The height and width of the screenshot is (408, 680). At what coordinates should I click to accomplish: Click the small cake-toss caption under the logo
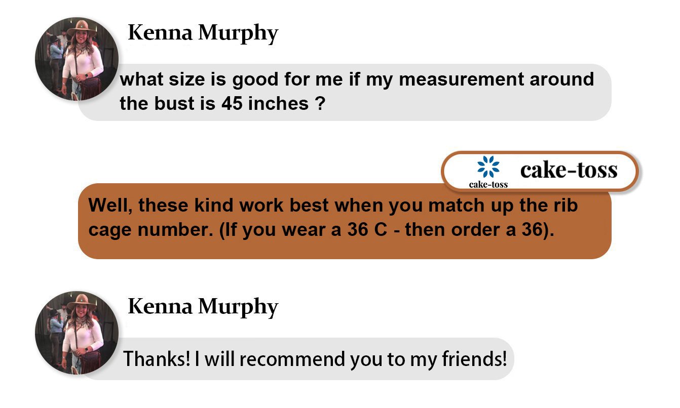pyautogui.click(x=488, y=184)
